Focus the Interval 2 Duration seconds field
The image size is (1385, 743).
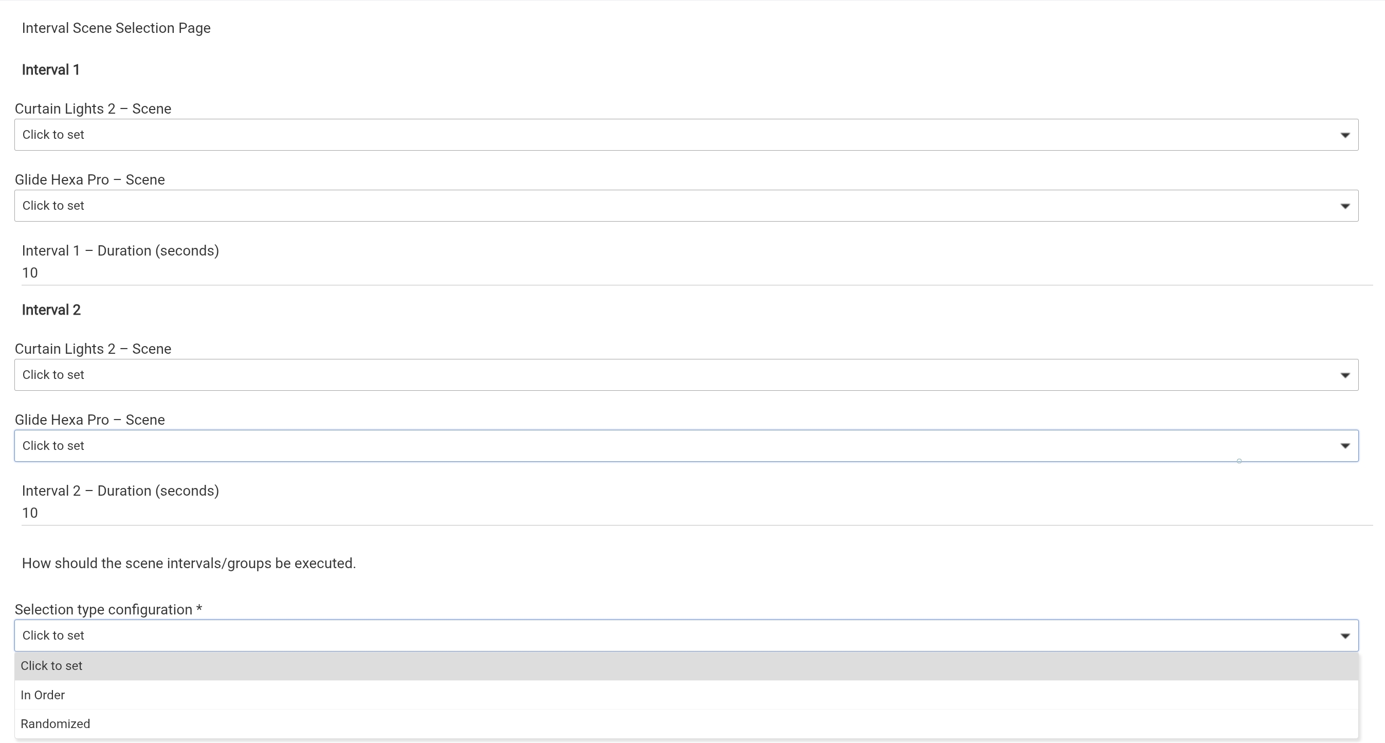point(694,513)
